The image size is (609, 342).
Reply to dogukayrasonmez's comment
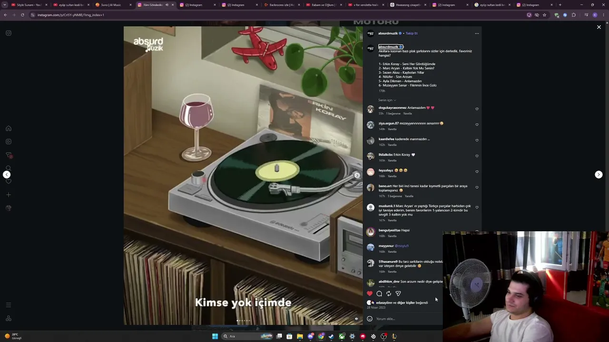[408, 114]
